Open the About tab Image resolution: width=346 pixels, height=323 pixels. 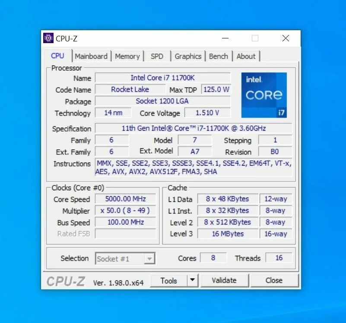246,56
